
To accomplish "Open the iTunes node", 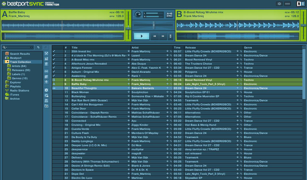I will 14,95.
